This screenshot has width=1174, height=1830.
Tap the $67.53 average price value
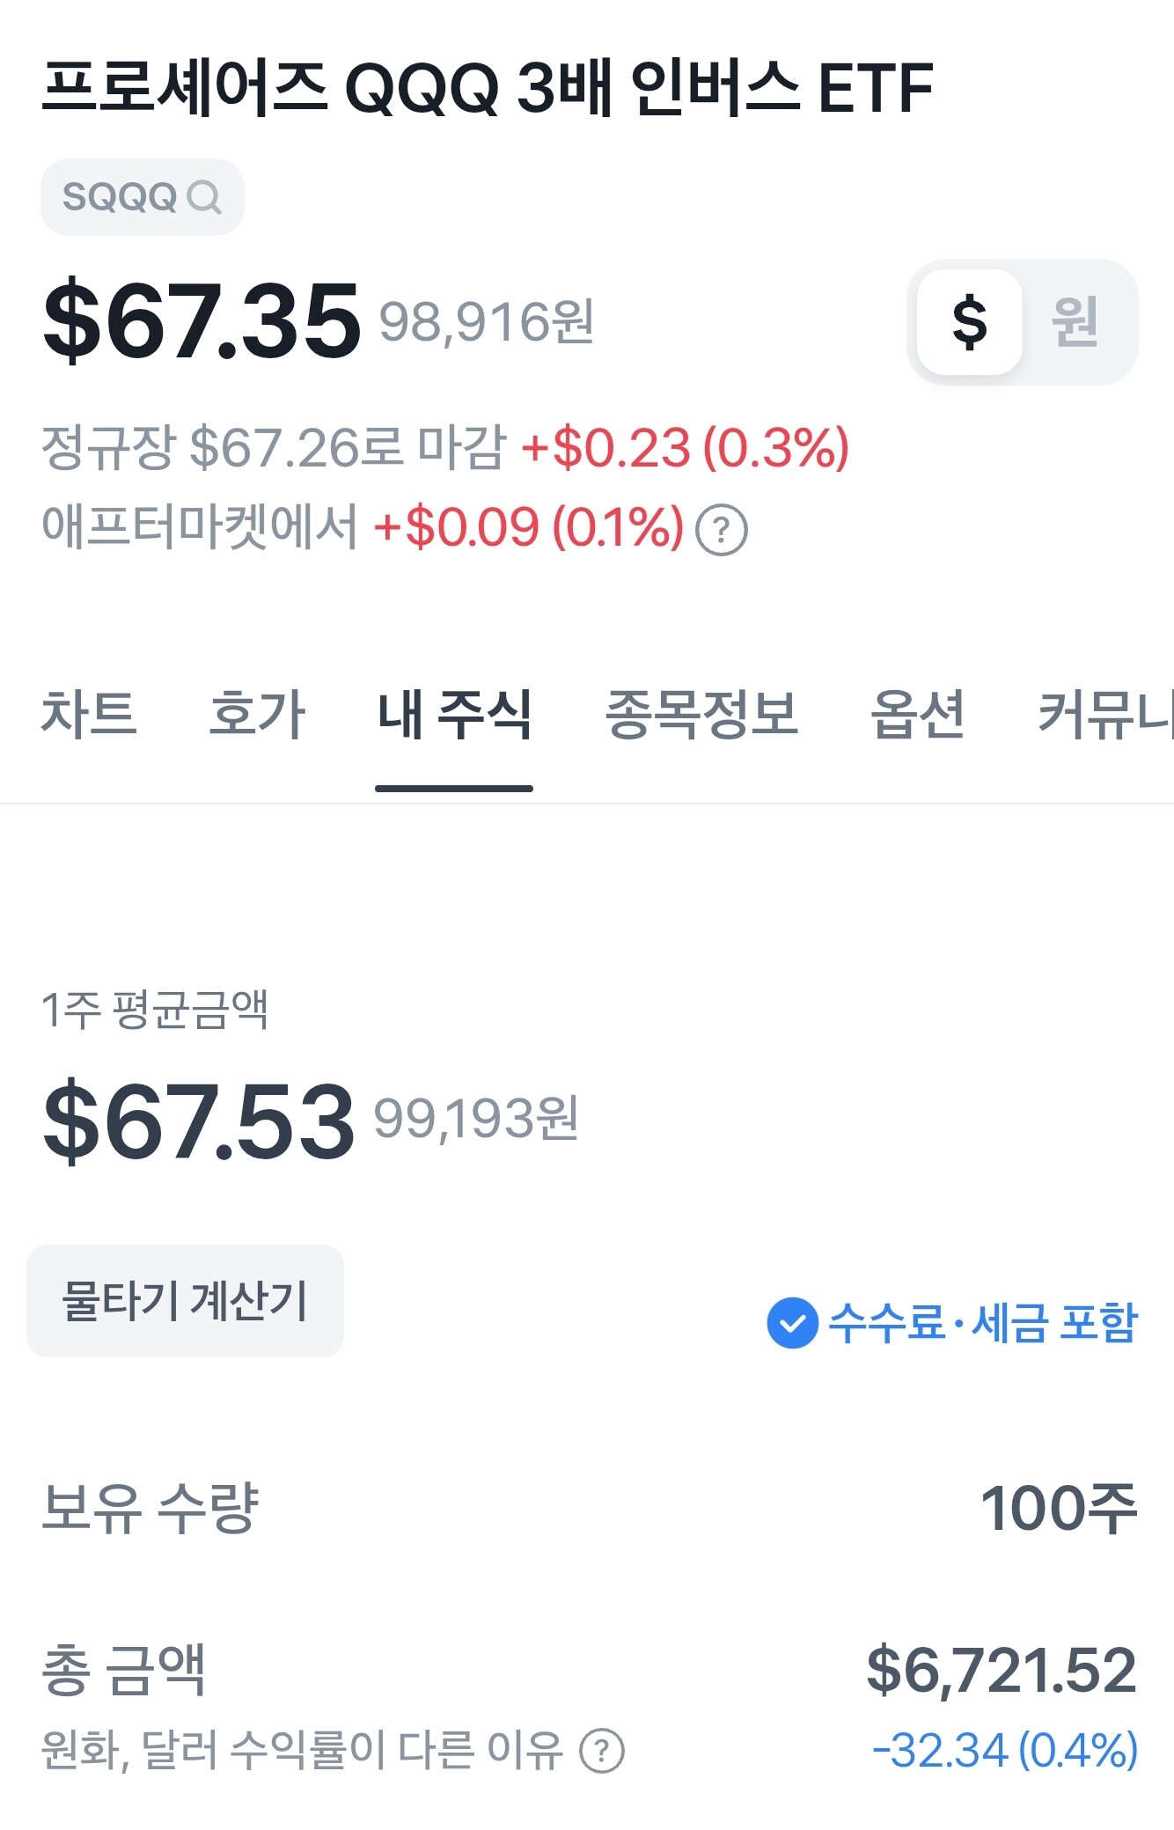click(x=199, y=1121)
